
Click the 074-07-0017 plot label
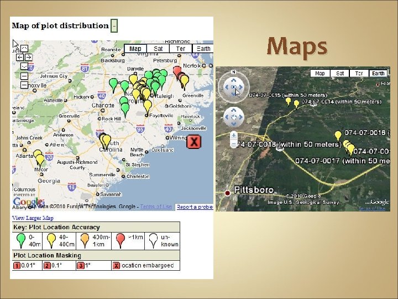click(x=342, y=161)
